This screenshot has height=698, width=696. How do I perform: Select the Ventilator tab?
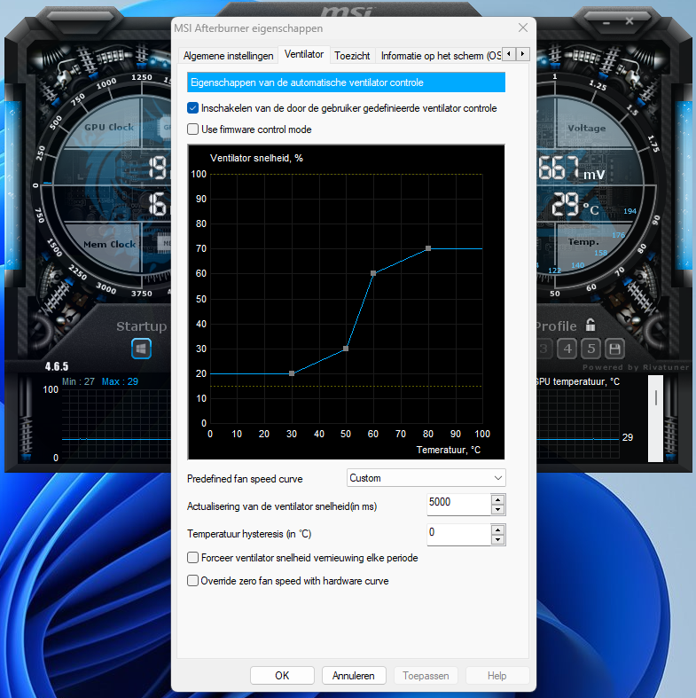304,54
